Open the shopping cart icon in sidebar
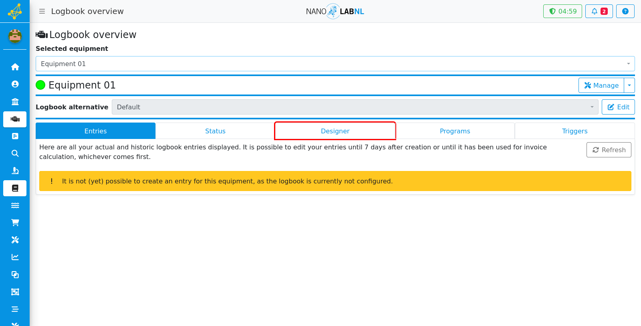Viewport: 641px width, 326px height. coord(15,223)
